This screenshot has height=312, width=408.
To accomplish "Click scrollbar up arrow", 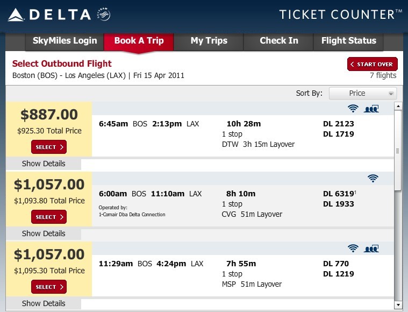I will [x=398, y=107].
